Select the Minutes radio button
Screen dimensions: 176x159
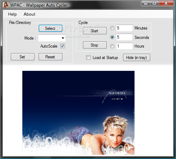pos(112,28)
